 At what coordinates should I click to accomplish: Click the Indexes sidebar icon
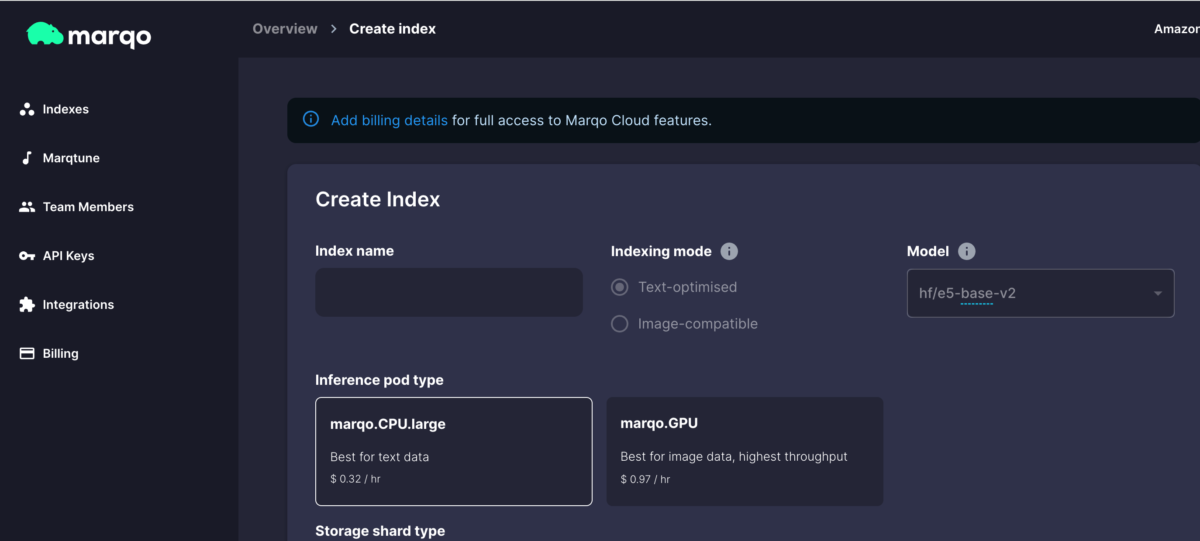coord(27,109)
